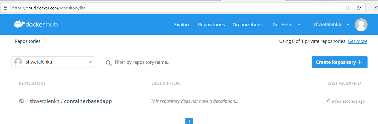
Task: Click the clock icon next to last modified
Action: [329, 101]
